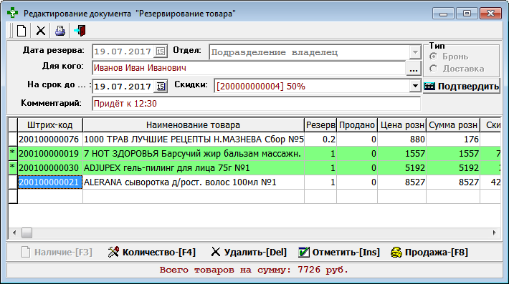Click the Штрих-код column header

50,125
